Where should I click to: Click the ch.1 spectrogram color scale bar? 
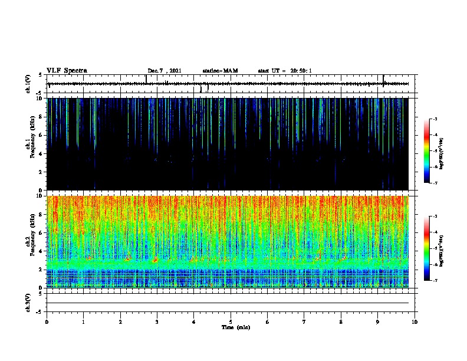[427, 151]
